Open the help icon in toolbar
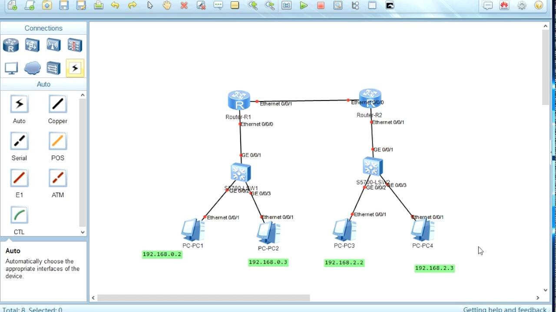Image resolution: width=556 pixels, height=312 pixels. (539, 5)
